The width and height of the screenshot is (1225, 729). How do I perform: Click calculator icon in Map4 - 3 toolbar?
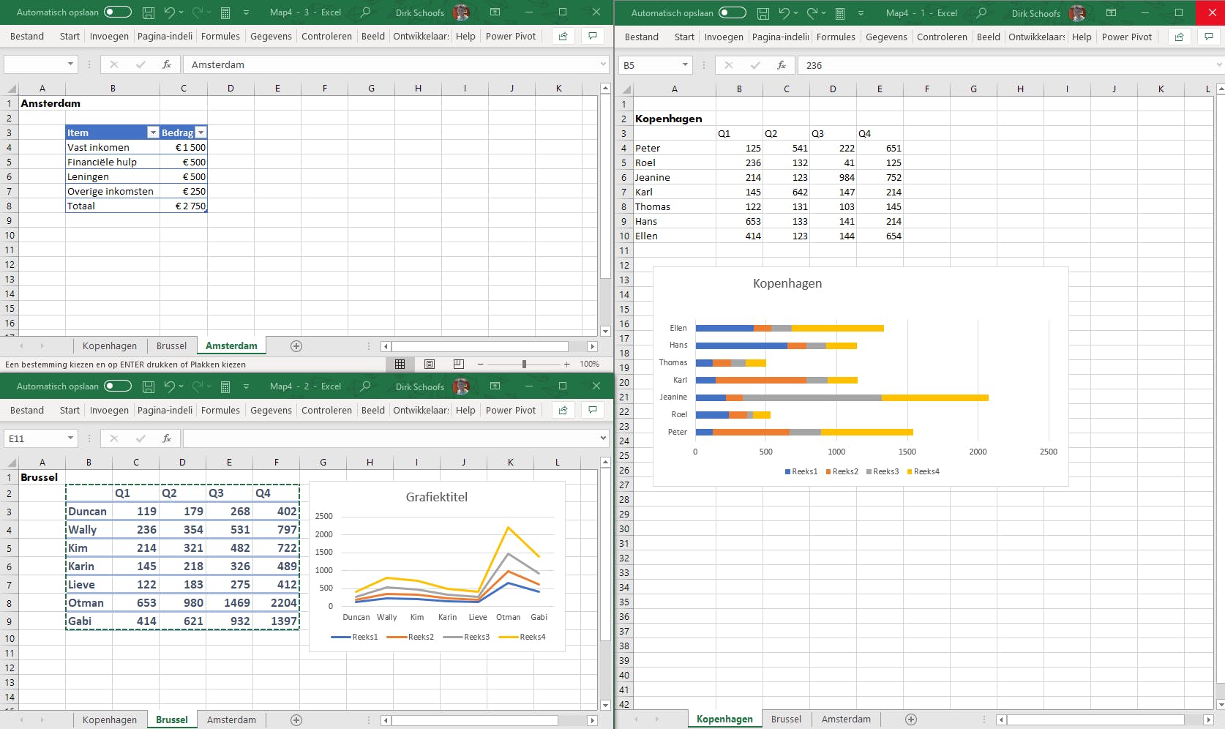225,12
